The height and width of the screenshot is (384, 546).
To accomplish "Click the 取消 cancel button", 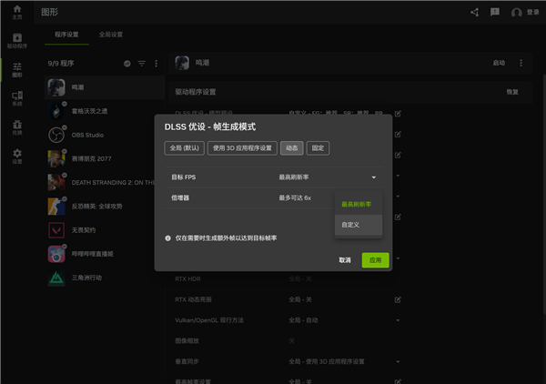I will (345, 259).
